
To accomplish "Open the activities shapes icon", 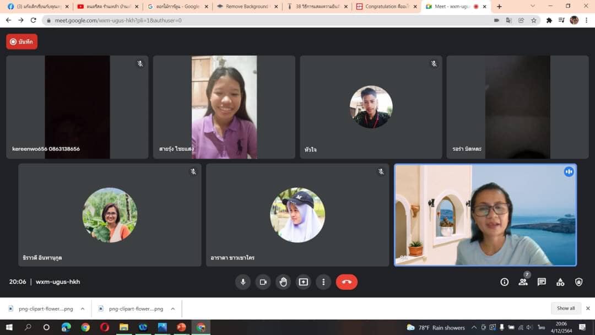I will (x=560, y=282).
